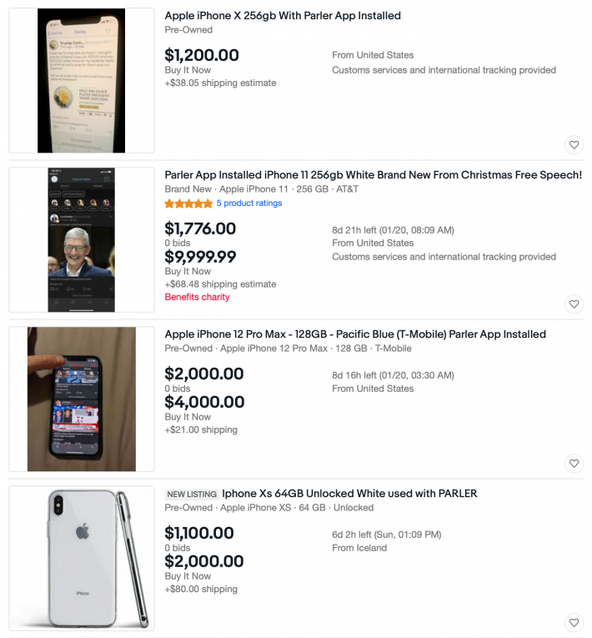Click the $1,776.00 bid price

point(200,229)
